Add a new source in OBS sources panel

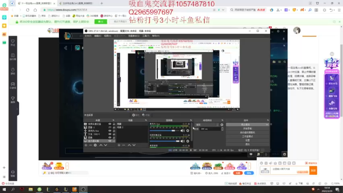coord(86,145)
